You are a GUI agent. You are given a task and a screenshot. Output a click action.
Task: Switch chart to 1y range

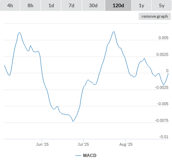142,5
